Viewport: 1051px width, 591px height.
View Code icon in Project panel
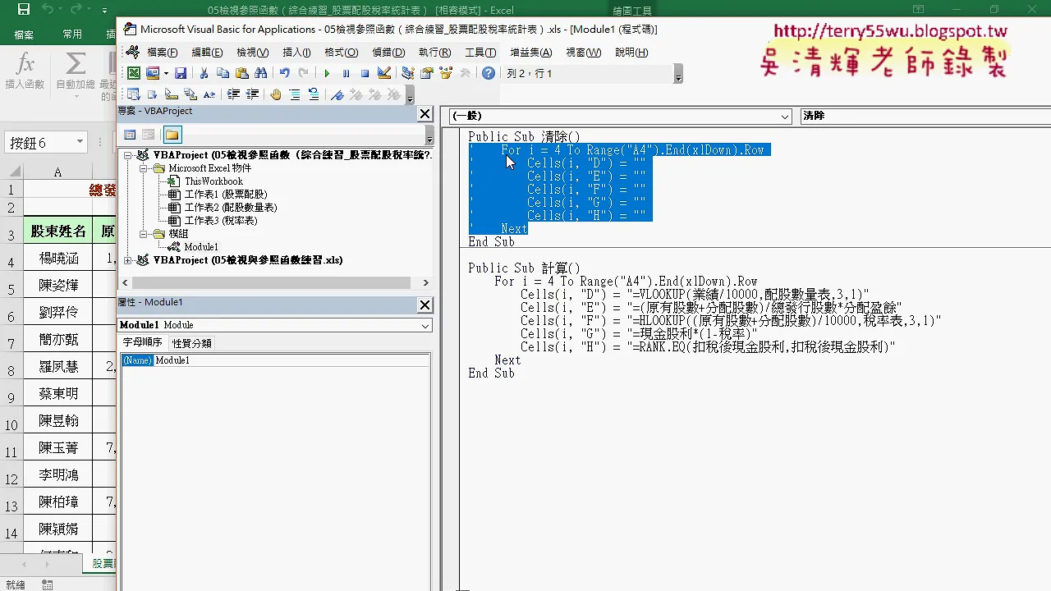[130, 135]
